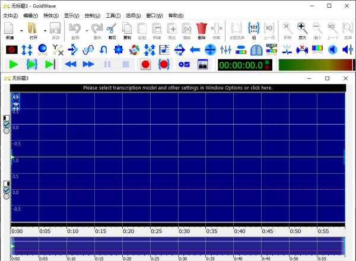Click the 打开 folder icon

[x=32, y=28]
